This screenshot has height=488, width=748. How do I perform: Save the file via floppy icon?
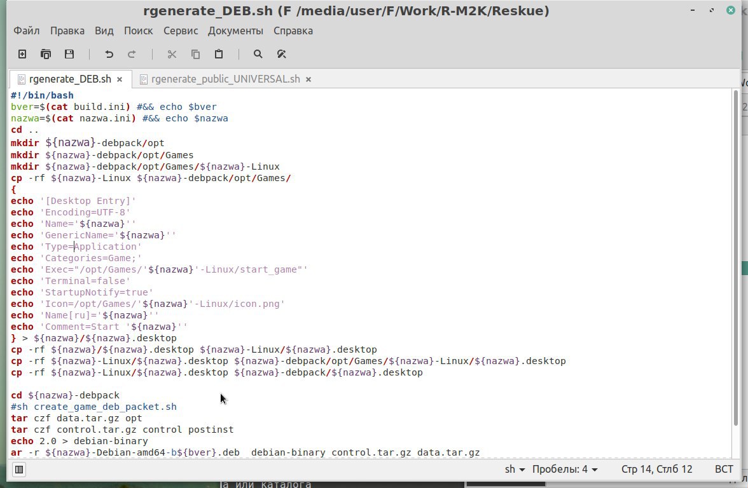click(69, 54)
